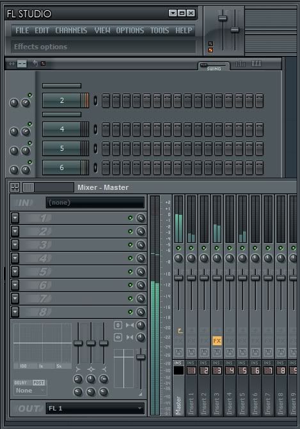Click the channel select light for channel 2
Viewport: 300px width, 429px height.
(95, 100)
